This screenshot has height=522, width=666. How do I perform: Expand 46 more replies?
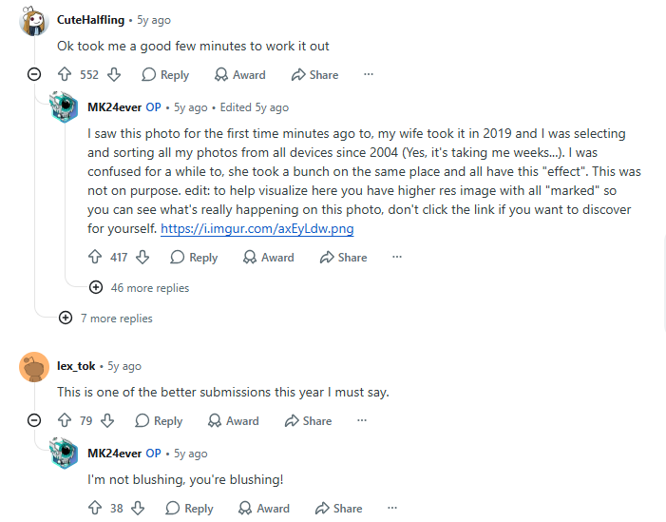click(140, 288)
